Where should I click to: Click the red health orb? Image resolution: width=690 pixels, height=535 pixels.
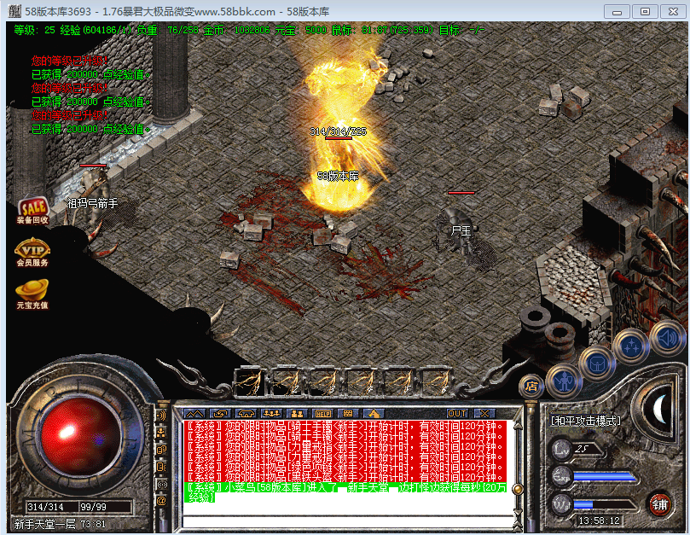80,436
